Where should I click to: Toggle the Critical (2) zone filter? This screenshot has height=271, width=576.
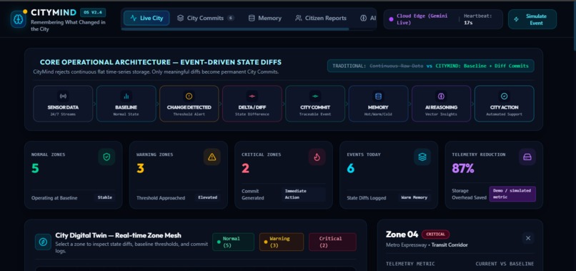point(332,242)
